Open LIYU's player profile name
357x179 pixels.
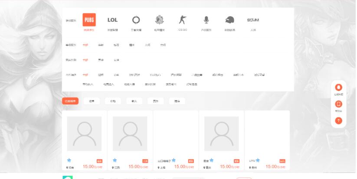(252, 160)
